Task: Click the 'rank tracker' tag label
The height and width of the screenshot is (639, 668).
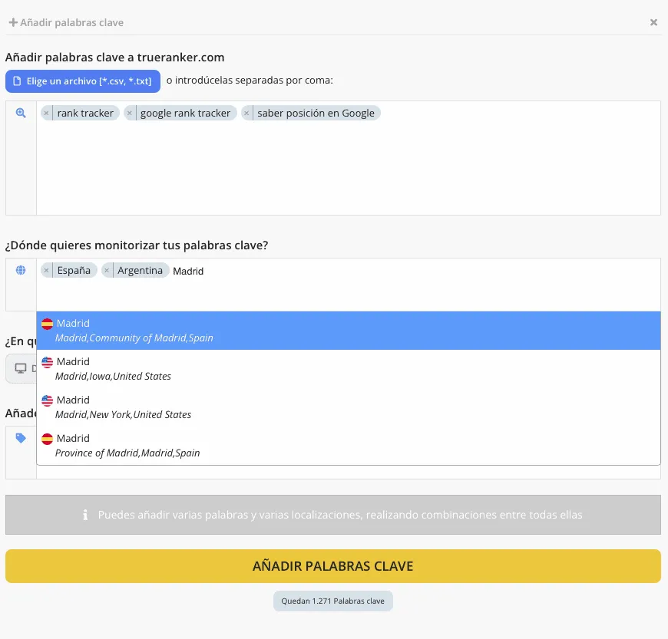Action: 85,114
